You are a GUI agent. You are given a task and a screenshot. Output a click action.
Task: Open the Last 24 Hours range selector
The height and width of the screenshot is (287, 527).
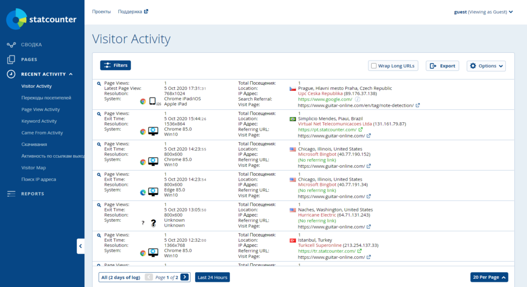(x=213, y=277)
